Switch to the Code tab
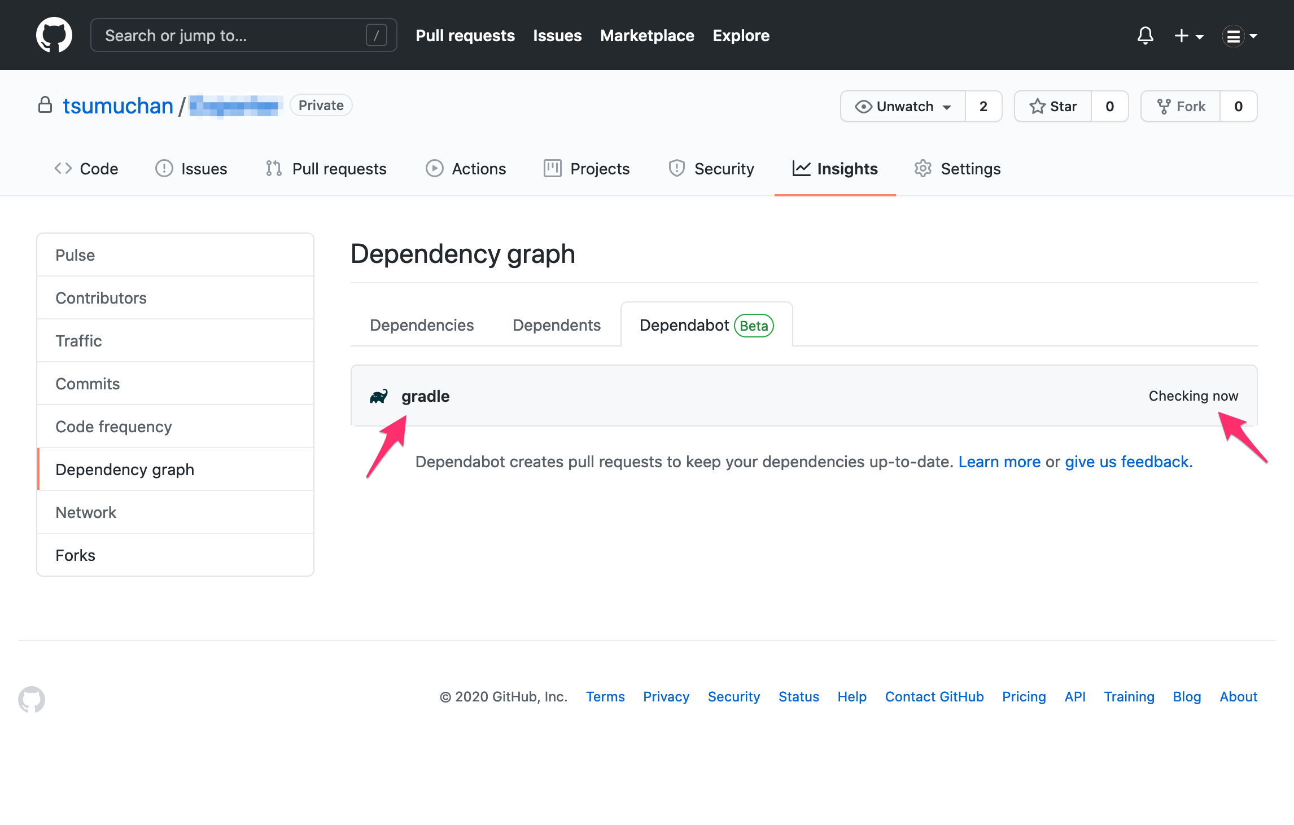 [86, 168]
